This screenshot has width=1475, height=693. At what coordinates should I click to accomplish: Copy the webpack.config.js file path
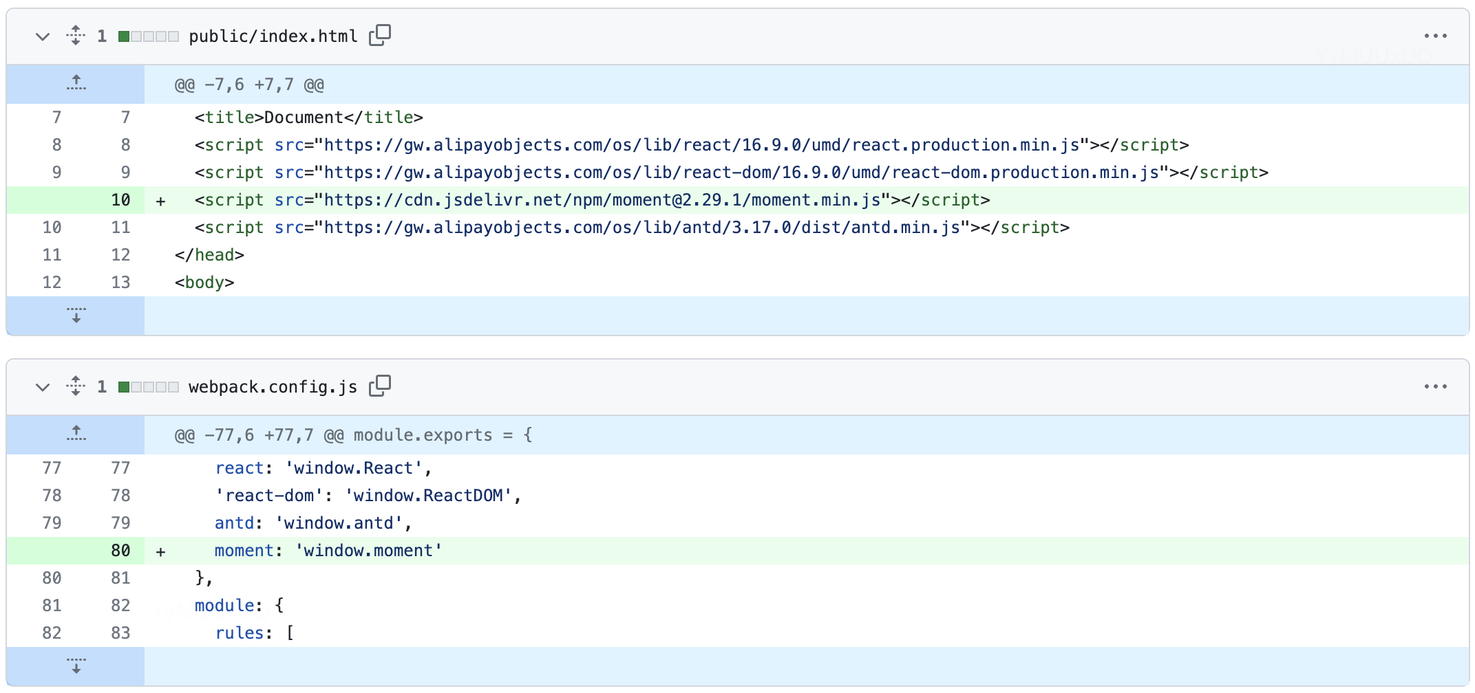(x=380, y=386)
